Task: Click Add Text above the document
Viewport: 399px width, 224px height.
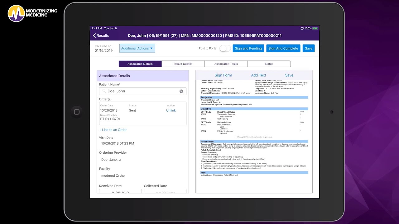Action: point(259,75)
